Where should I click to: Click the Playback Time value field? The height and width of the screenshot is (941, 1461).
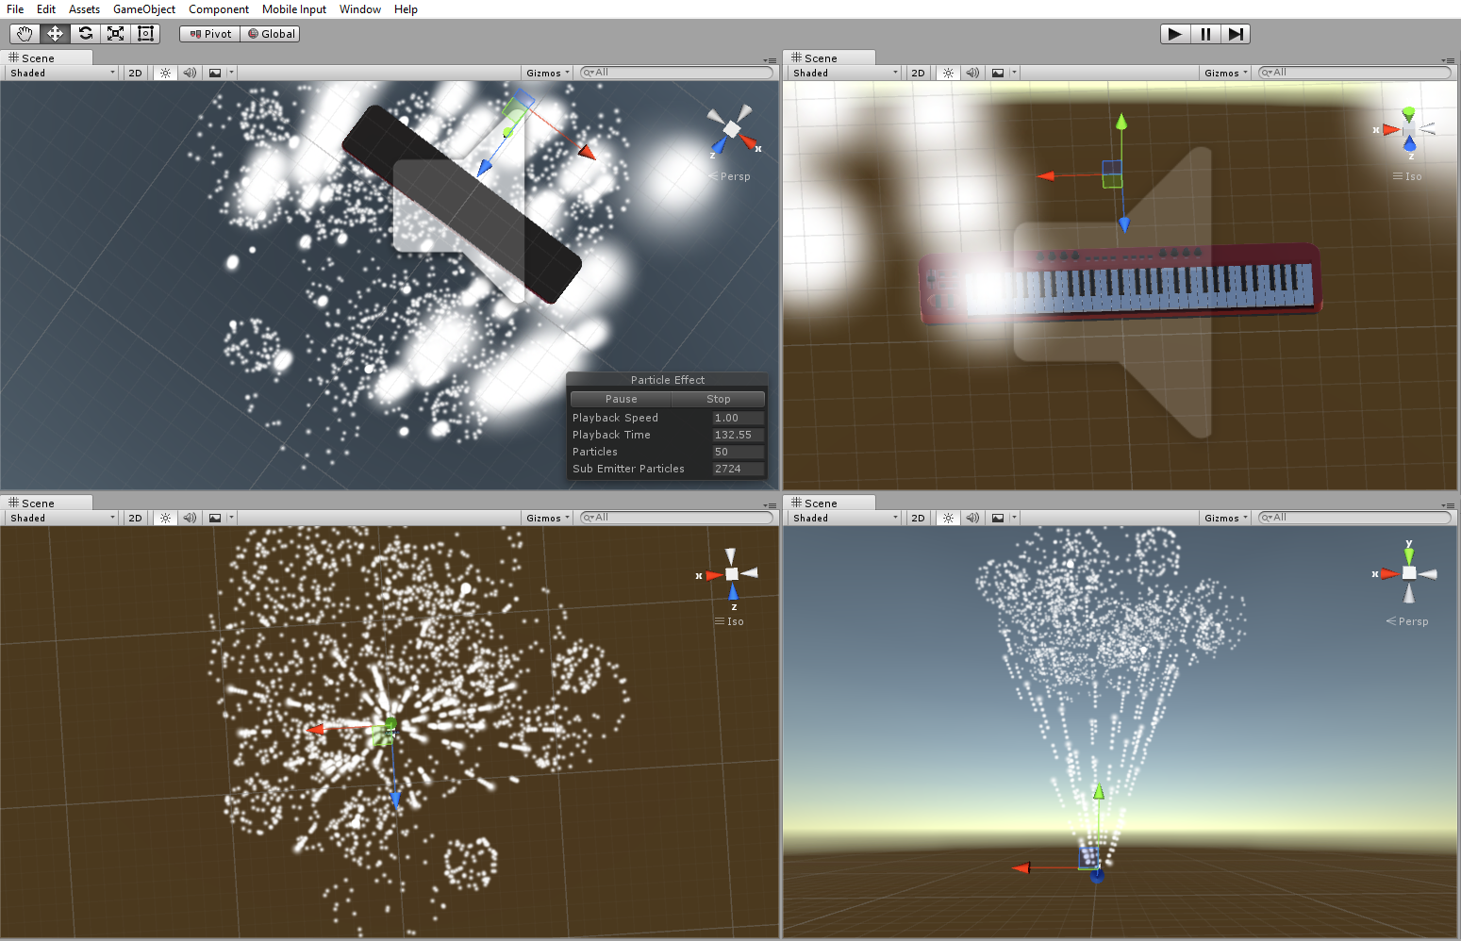click(x=738, y=435)
